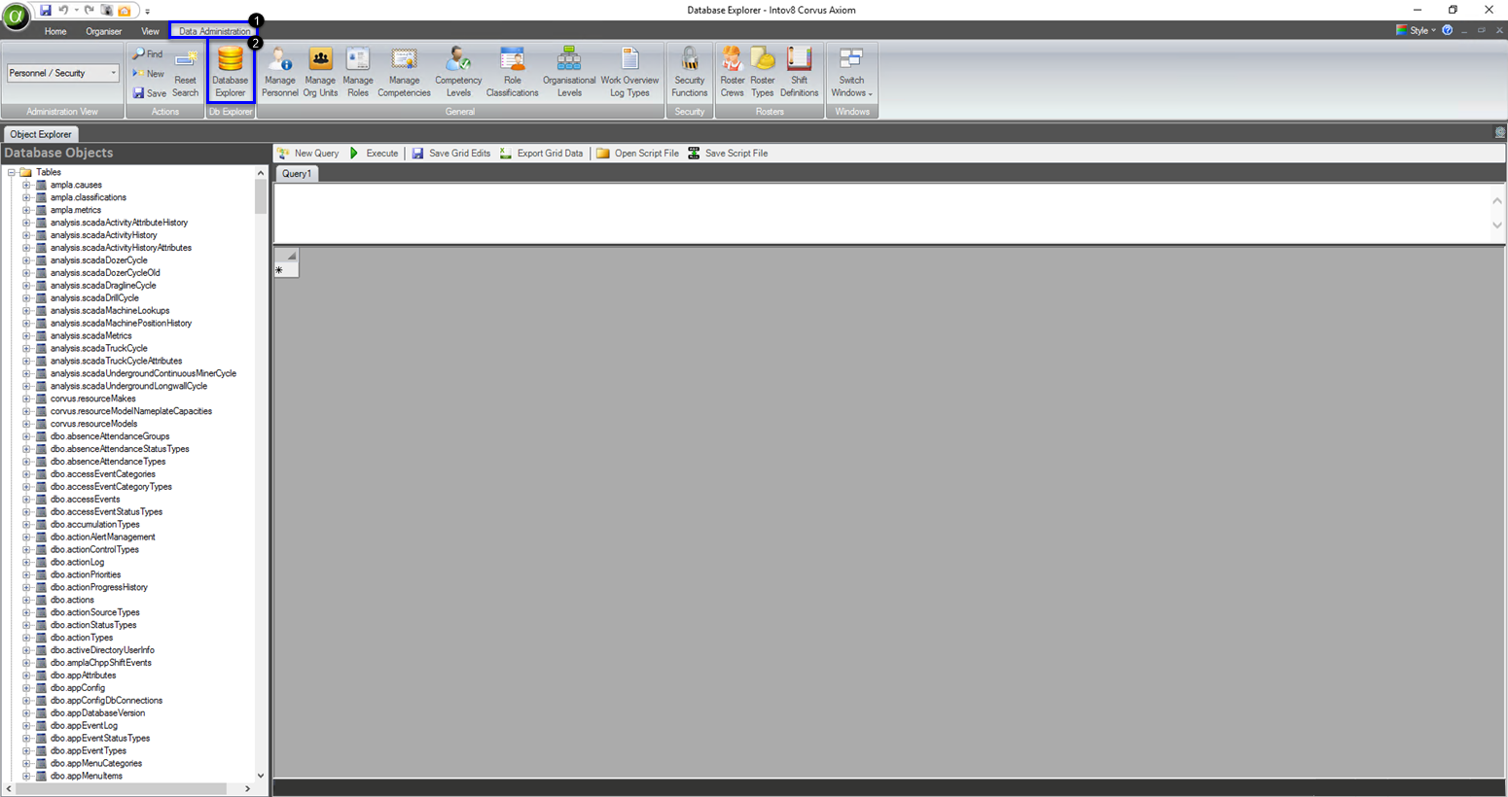Select the dbo.appEventLog table
The width and height of the screenshot is (1508, 797).
coord(84,725)
